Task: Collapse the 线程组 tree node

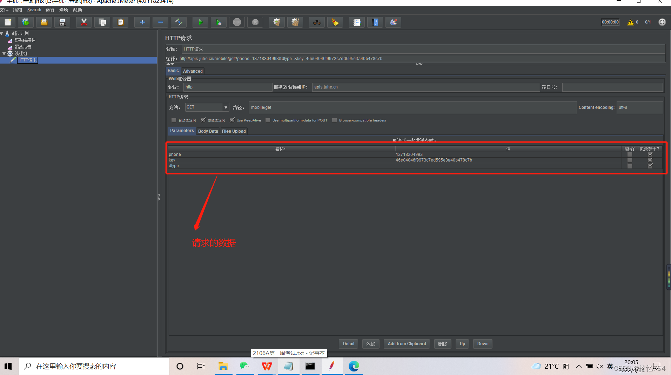Action: pyautogui.click(x=4, y=54)
